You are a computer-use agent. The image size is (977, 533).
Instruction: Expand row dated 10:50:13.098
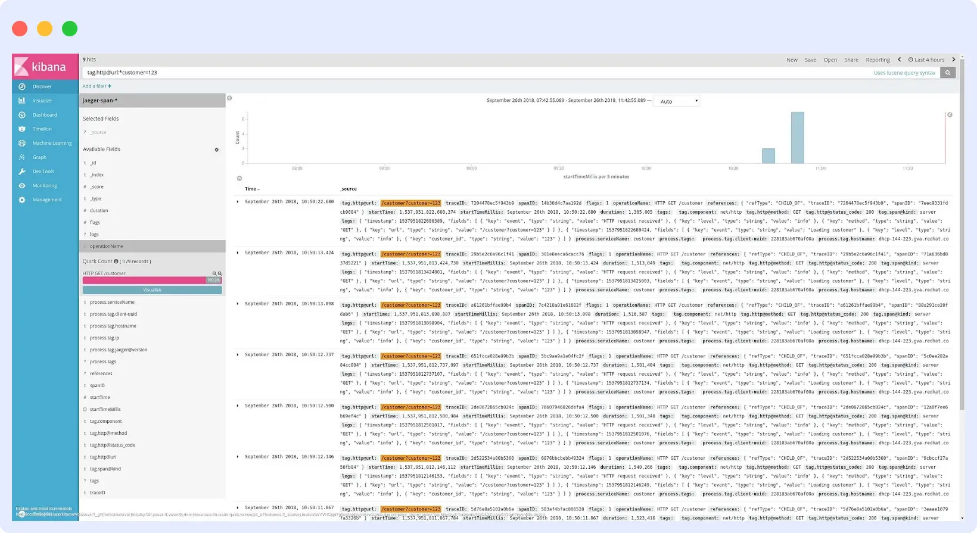pos(238,304)
